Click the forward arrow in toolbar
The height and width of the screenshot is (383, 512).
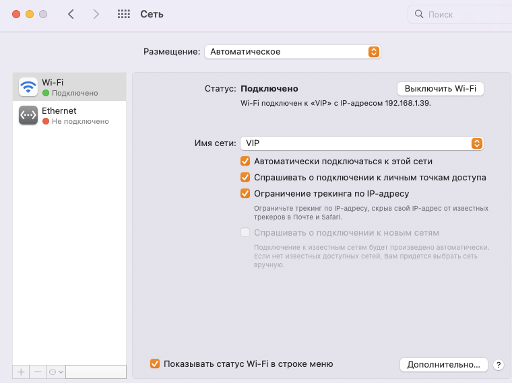[96, 14]
